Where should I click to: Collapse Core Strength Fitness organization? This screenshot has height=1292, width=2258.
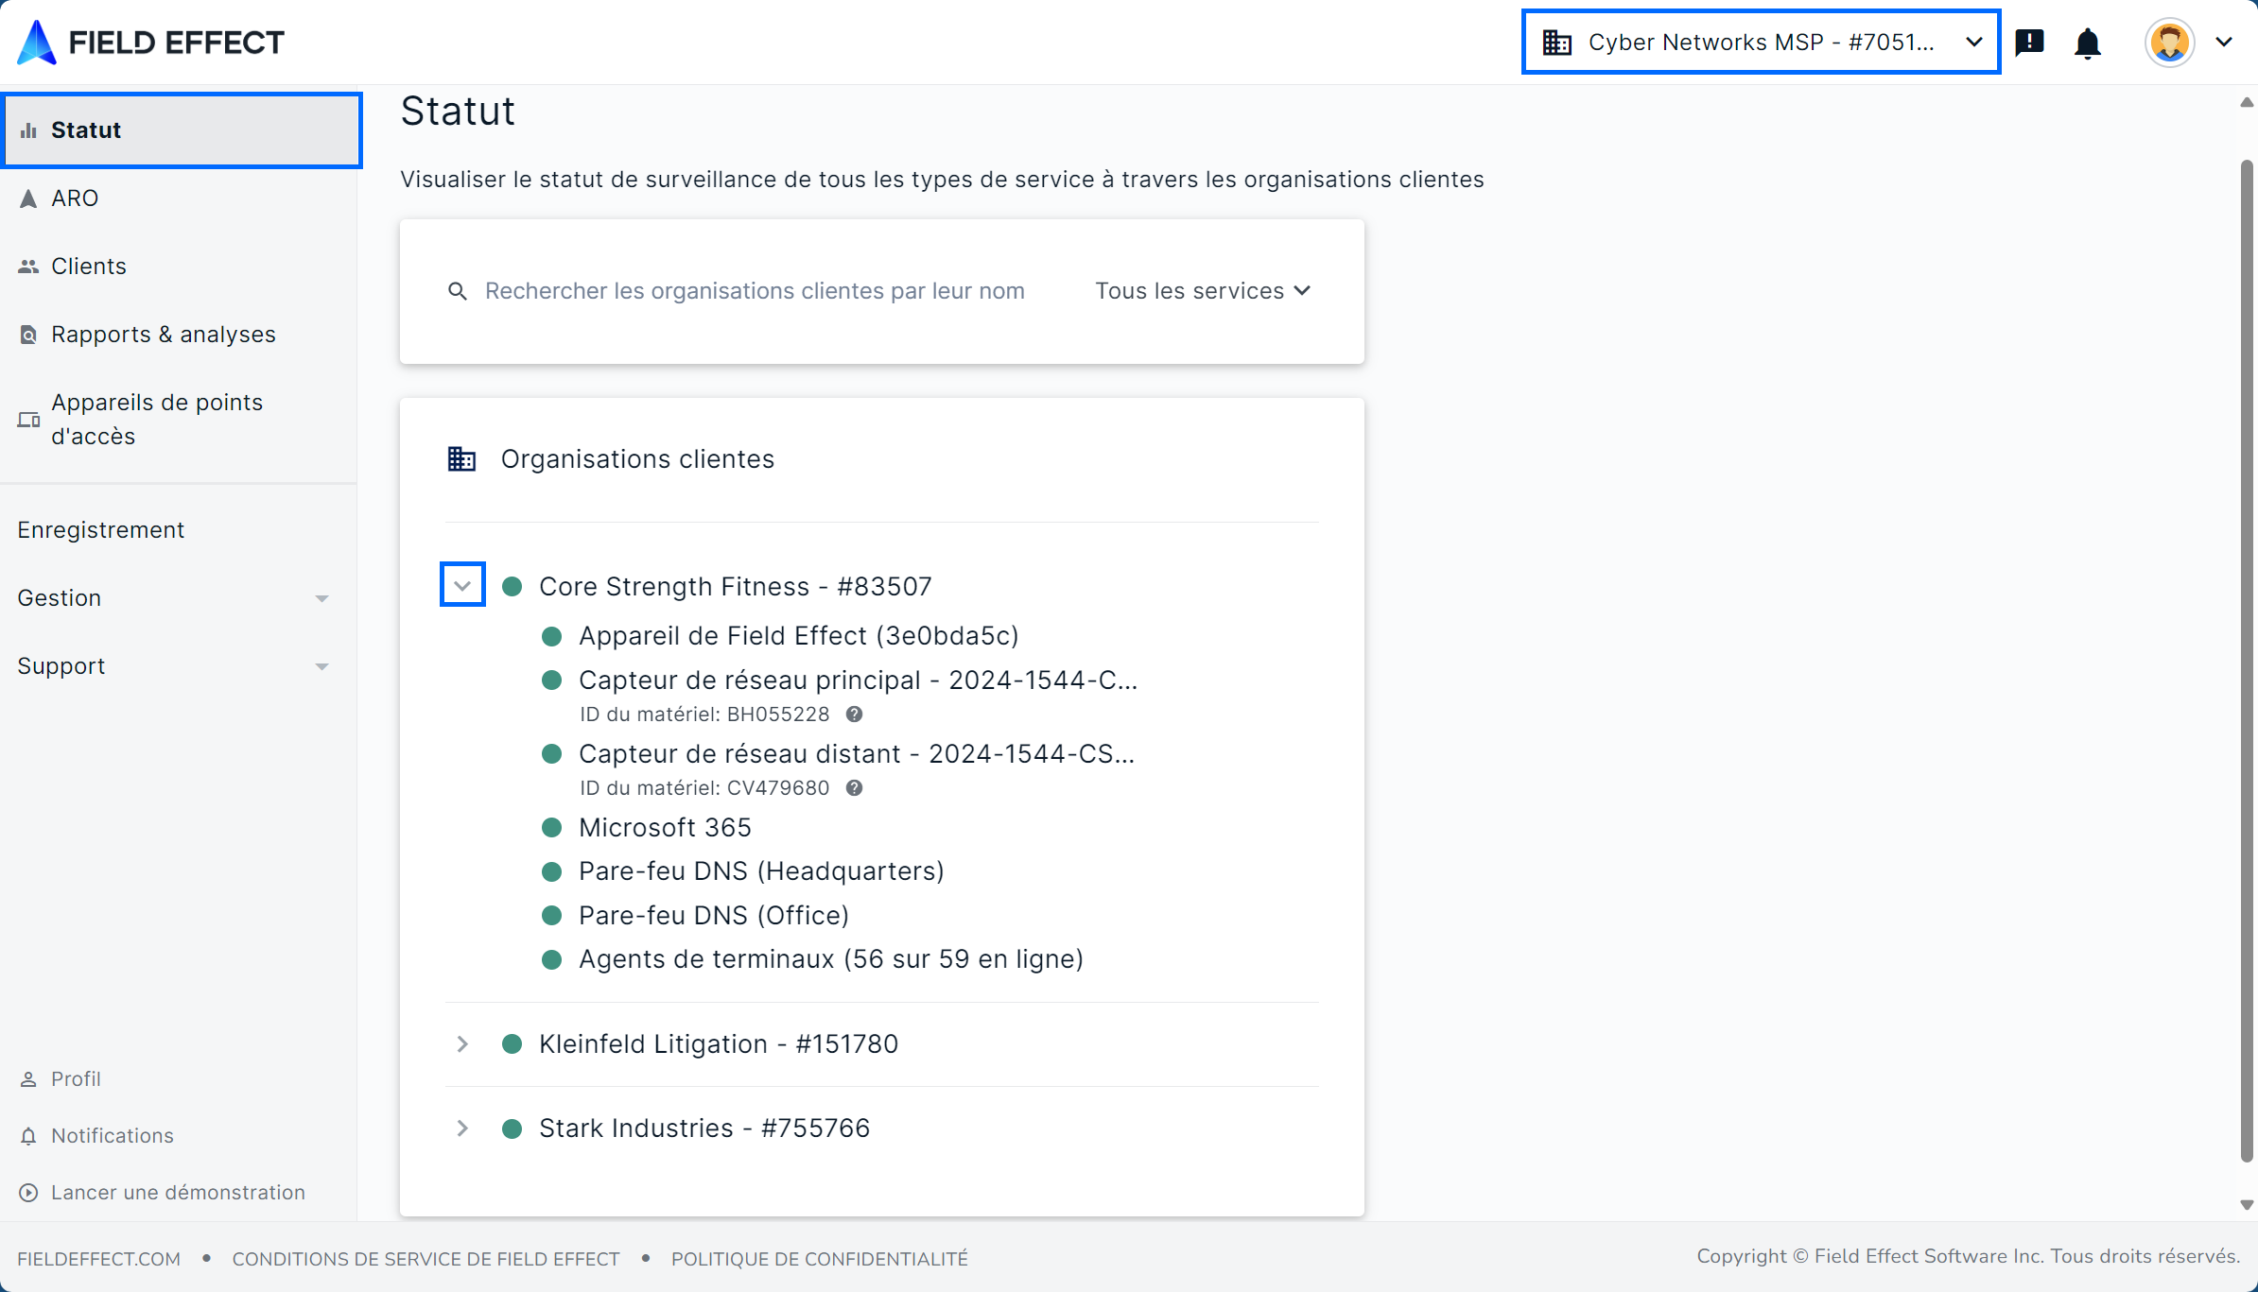pyautogui.click(x=462, y=586)
